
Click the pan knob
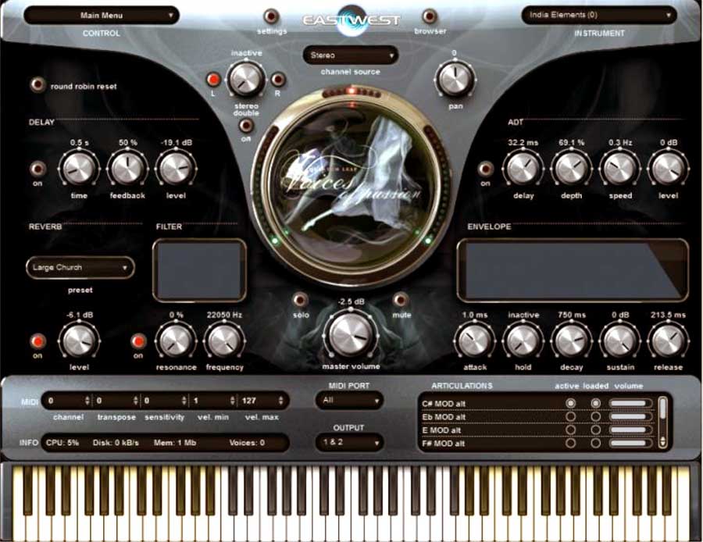point(455,80)
